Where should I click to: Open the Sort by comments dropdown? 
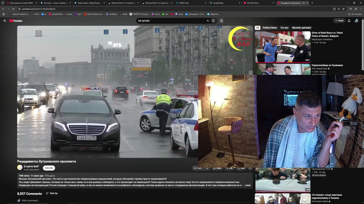click(52, 193)
